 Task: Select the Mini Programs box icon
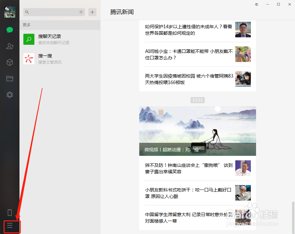pyautogui.click(x=9, y=62)
